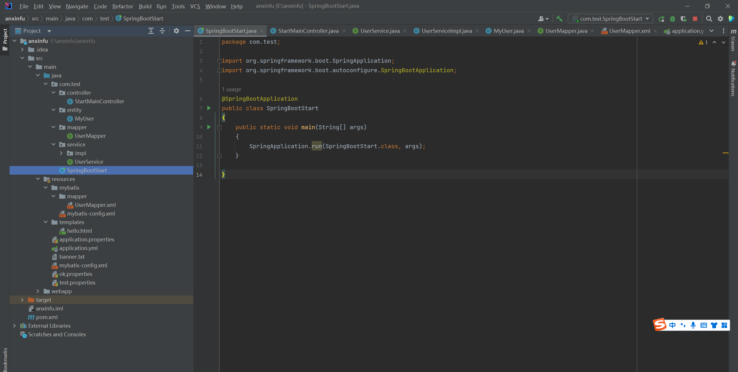The width and height of the screenshot is (738, 372).
Task: Expand the target folder in tree
Action: coord(22,300)
